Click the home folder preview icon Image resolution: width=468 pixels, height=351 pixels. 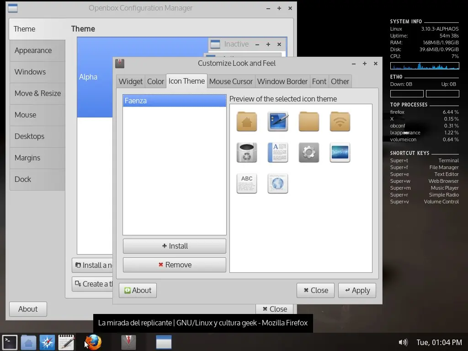(246, 122)
